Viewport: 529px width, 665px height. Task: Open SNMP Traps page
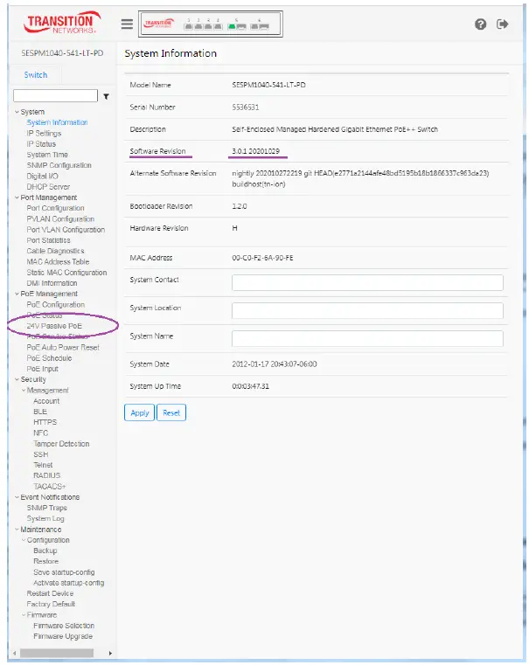46,508
